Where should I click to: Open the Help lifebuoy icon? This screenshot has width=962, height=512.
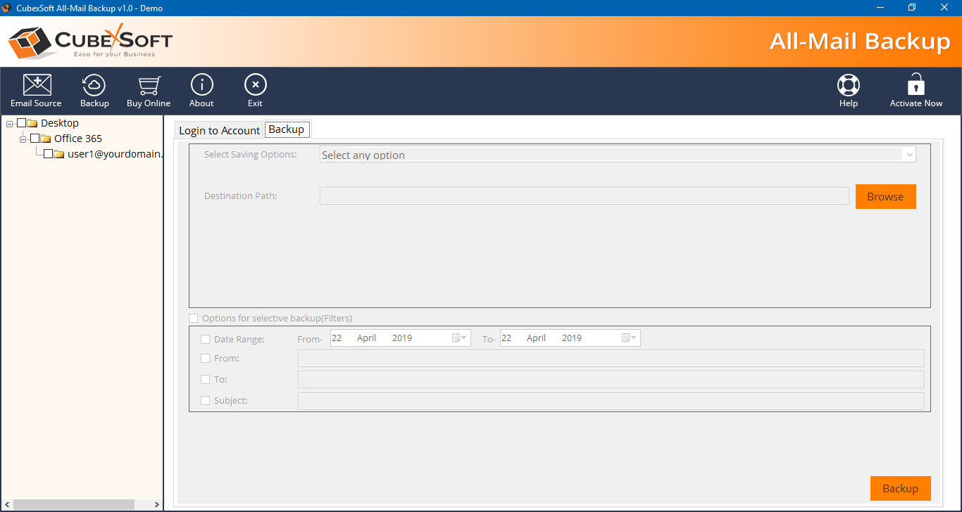[x=848, y=85]
